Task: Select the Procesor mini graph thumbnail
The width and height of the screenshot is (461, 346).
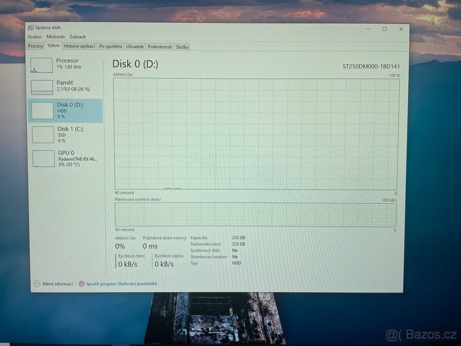Action: click(41, 66)
